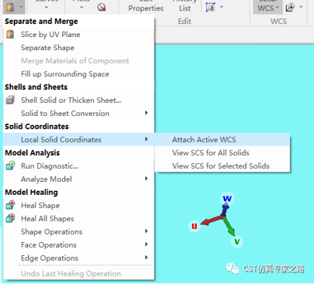Click the parametric edit icon beside History List
Screen dimensions: 314x284
click(x=210, y=7)
